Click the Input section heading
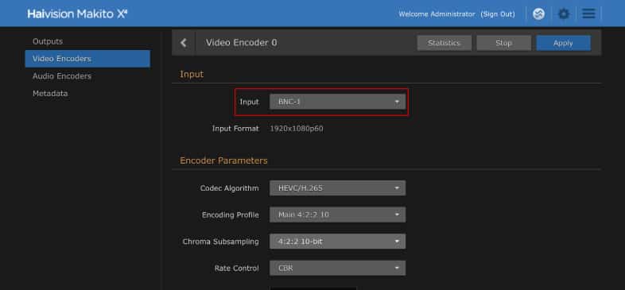The image size is (625, 290). click(x=192, y=74)
